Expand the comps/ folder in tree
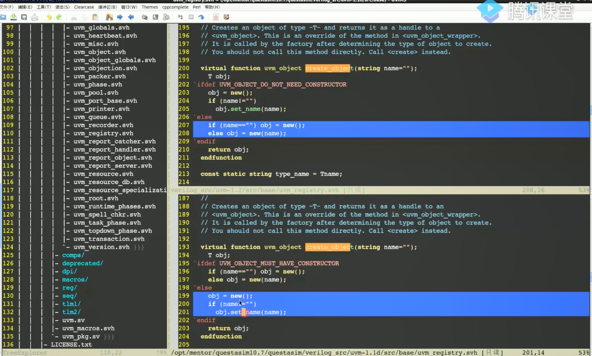 pos(73,255)
